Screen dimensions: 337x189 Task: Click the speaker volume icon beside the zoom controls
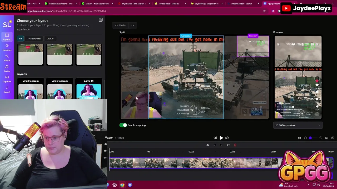pos(299,138)
